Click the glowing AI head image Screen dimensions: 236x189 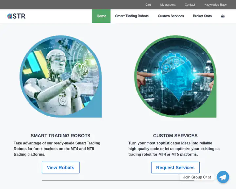[175, 77]
